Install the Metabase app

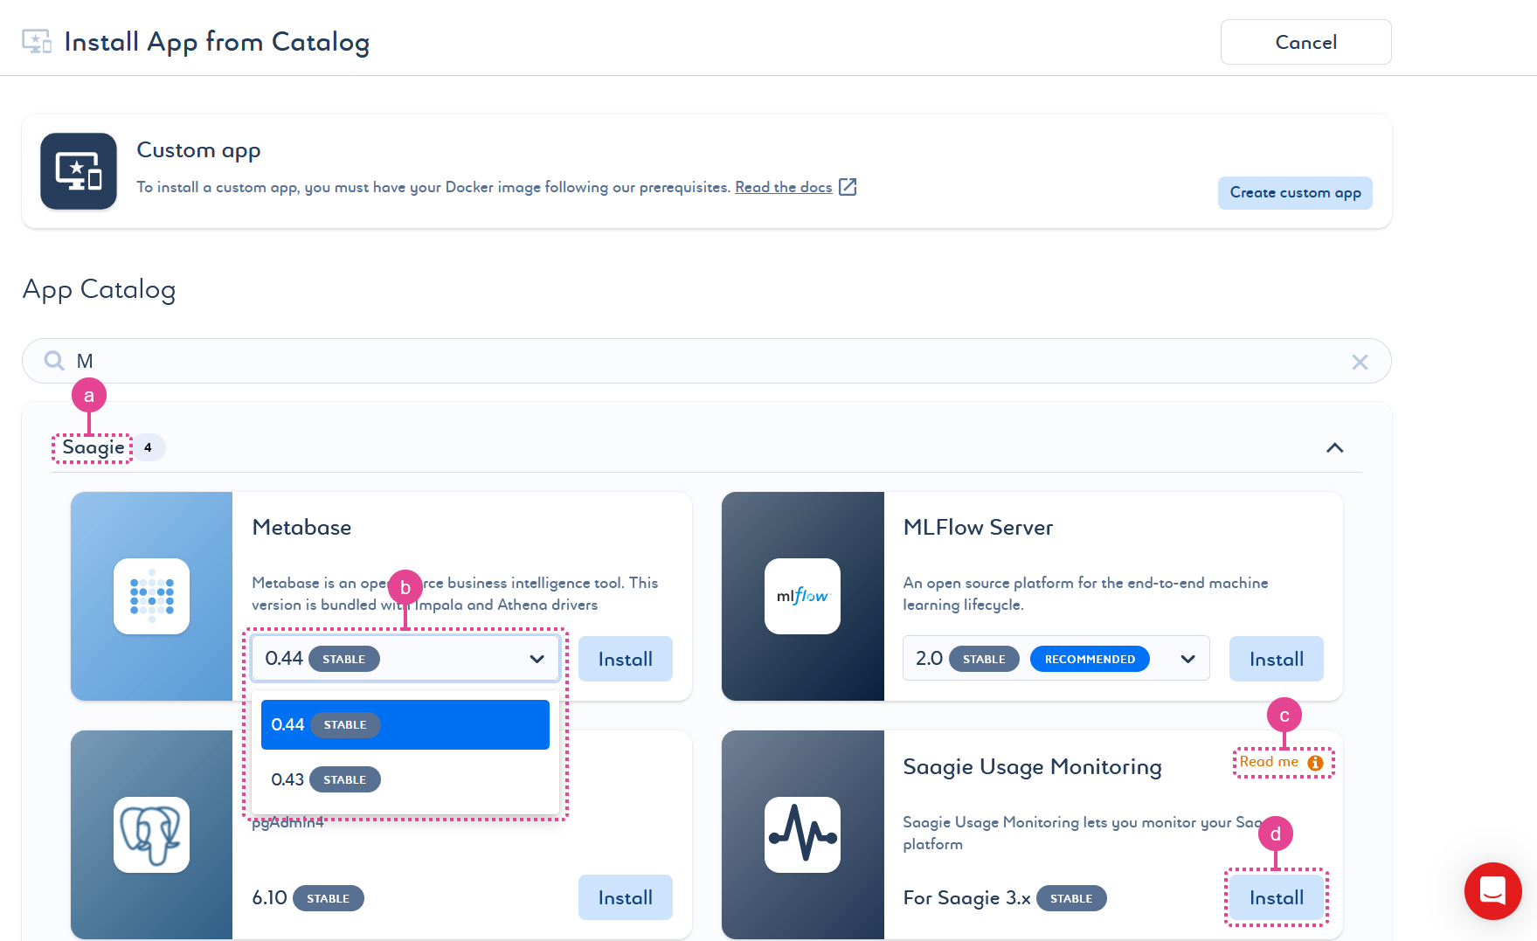point(626,659)
